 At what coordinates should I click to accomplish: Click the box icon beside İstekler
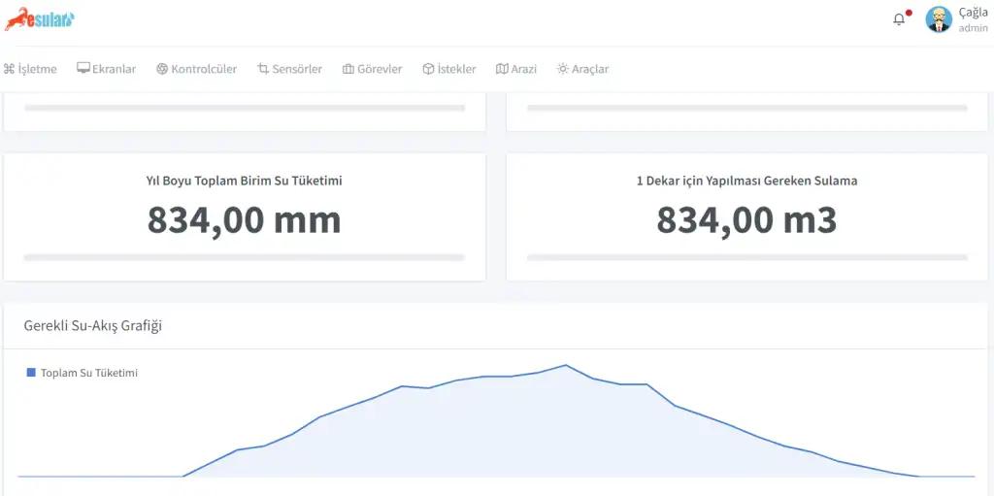pos(426,69)
